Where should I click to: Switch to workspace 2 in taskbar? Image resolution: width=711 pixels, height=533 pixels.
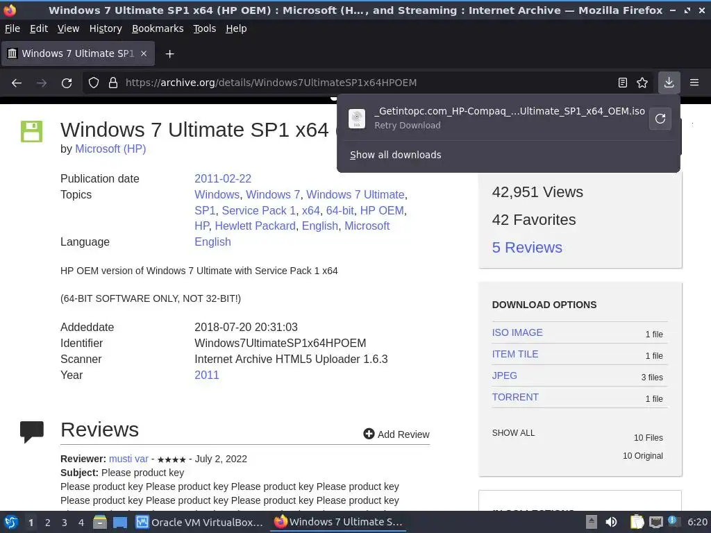(48, 523)
